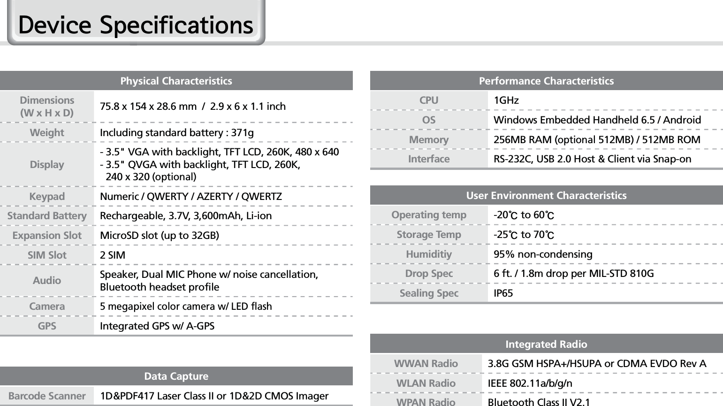
Task: Select '5 megapixel color camera w/ LED flash'
Action: point(186,306)
